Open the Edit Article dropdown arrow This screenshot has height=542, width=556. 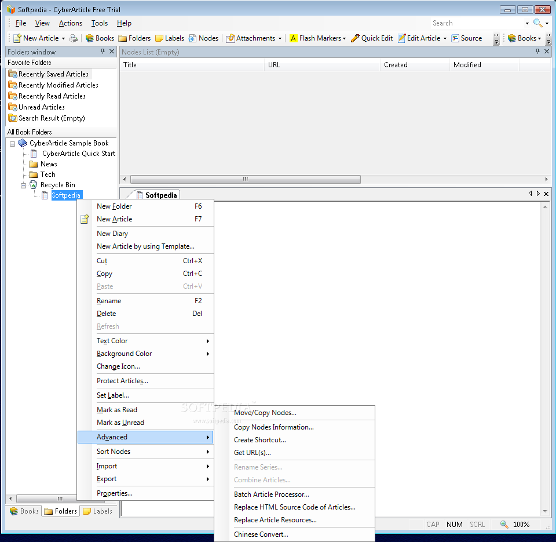445,38
